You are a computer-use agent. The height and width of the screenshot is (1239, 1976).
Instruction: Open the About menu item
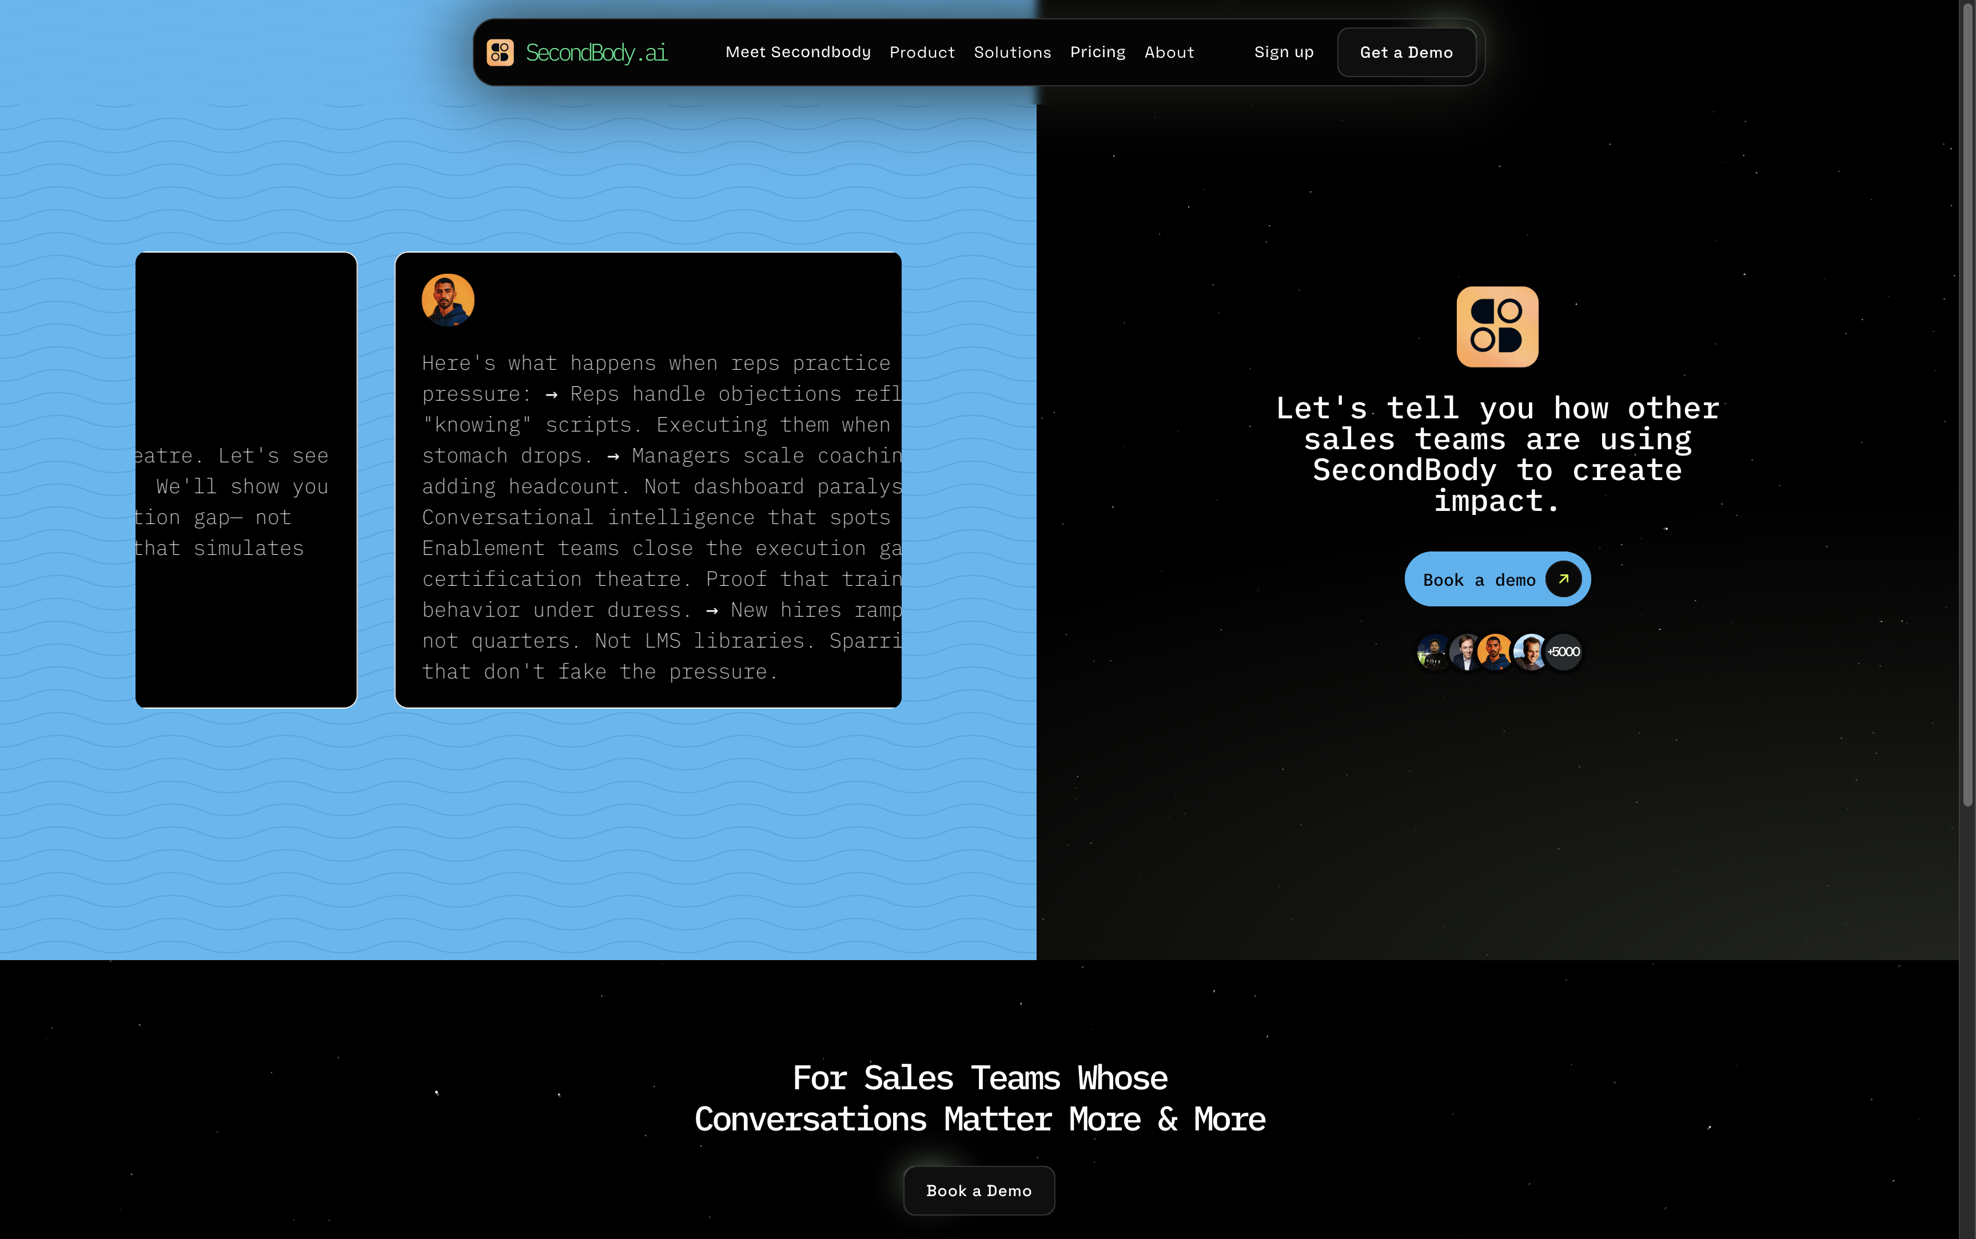coord(1169,53)
